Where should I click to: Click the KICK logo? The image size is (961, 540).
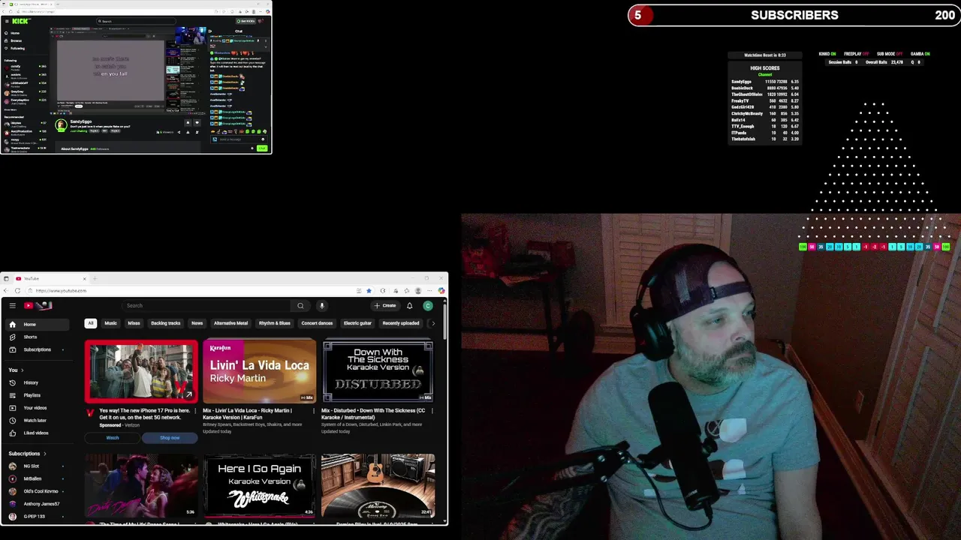[x=21, y=21]
